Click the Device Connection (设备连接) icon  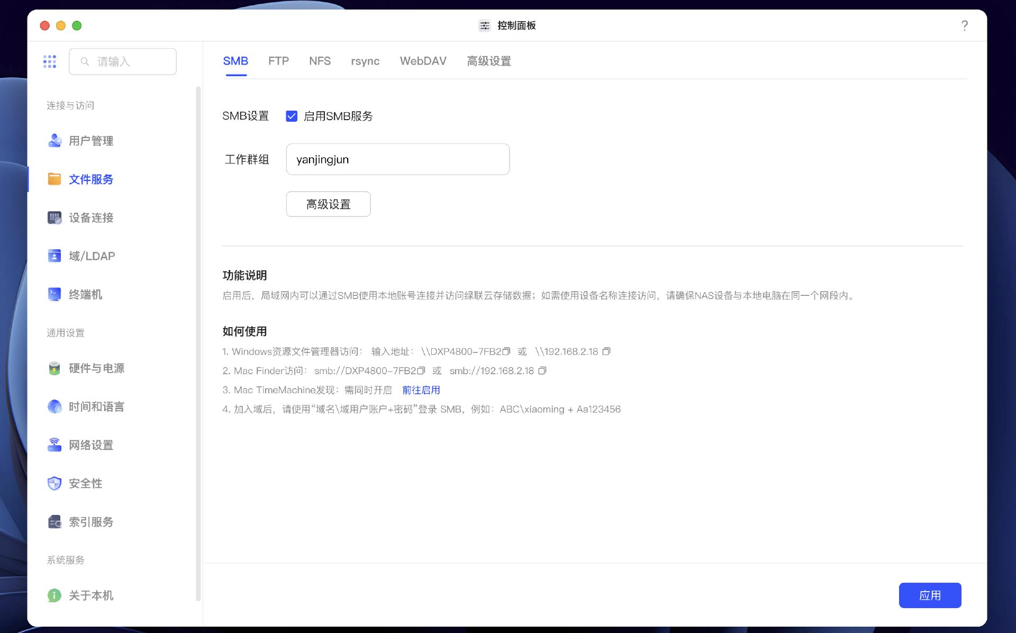click(x=55, y=218)
